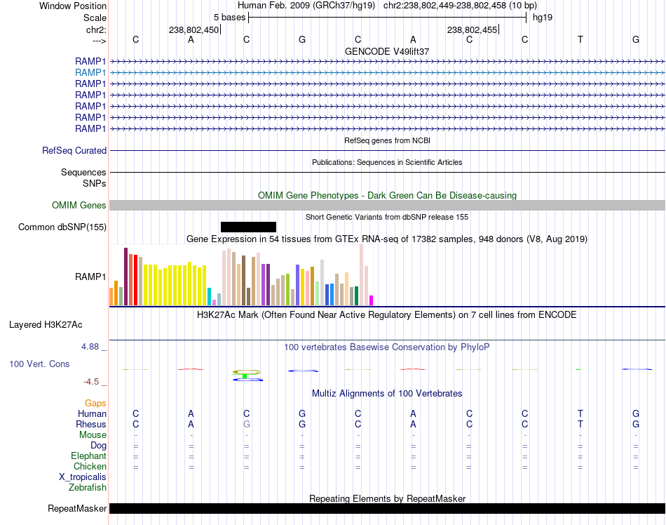Click the Chicken species label

(x=90, y=466)
